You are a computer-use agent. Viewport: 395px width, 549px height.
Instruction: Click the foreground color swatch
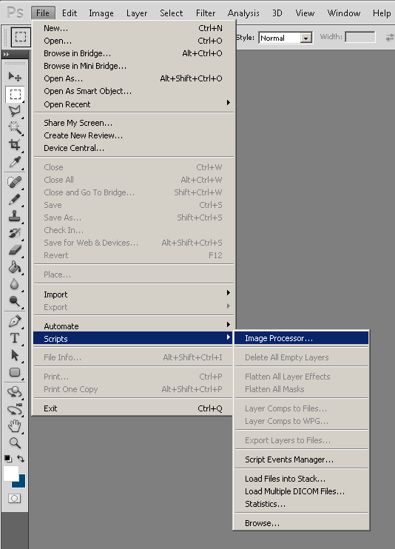click(x=10, y=474)
